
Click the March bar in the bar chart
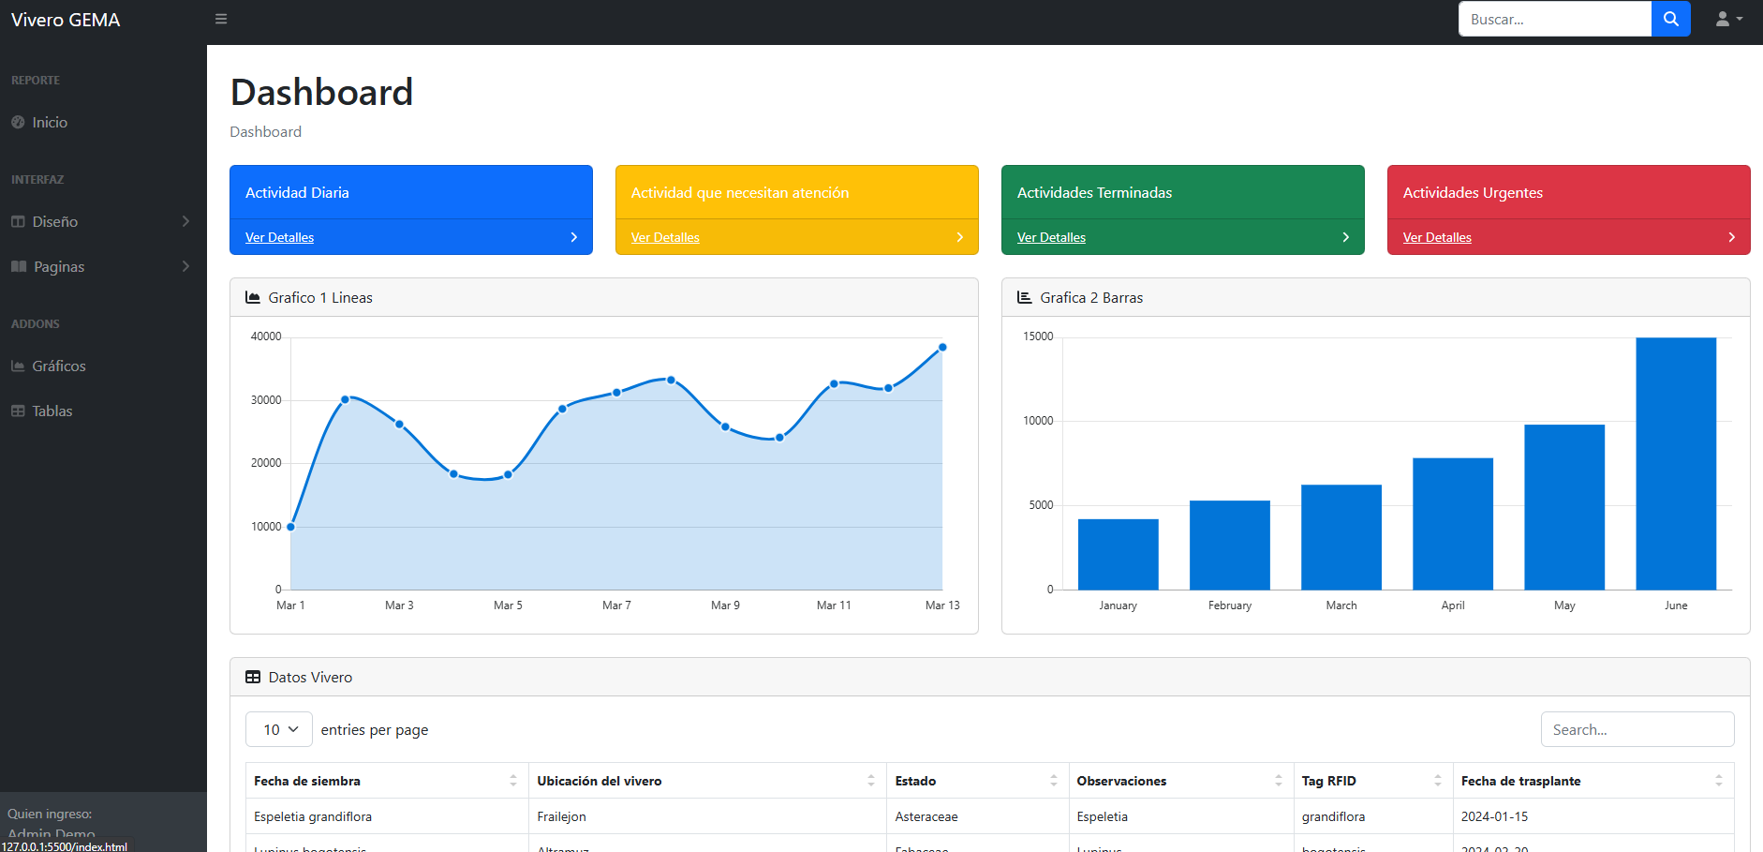pos(1341,537)
